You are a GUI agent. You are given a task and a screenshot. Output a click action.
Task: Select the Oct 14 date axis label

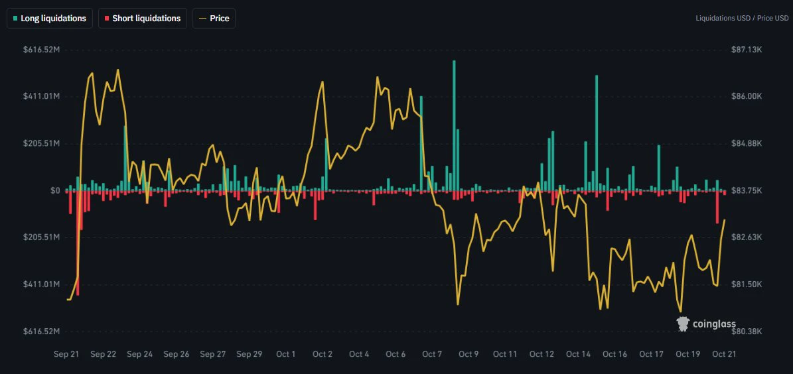point(579,354)
